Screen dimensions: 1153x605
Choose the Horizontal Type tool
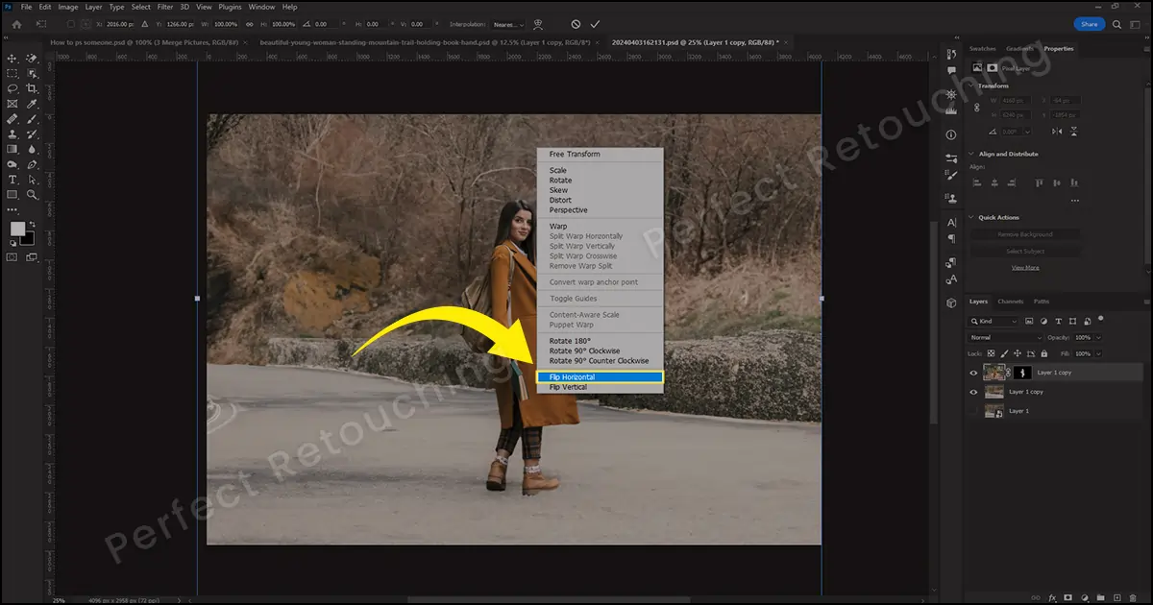click(12, 180)
